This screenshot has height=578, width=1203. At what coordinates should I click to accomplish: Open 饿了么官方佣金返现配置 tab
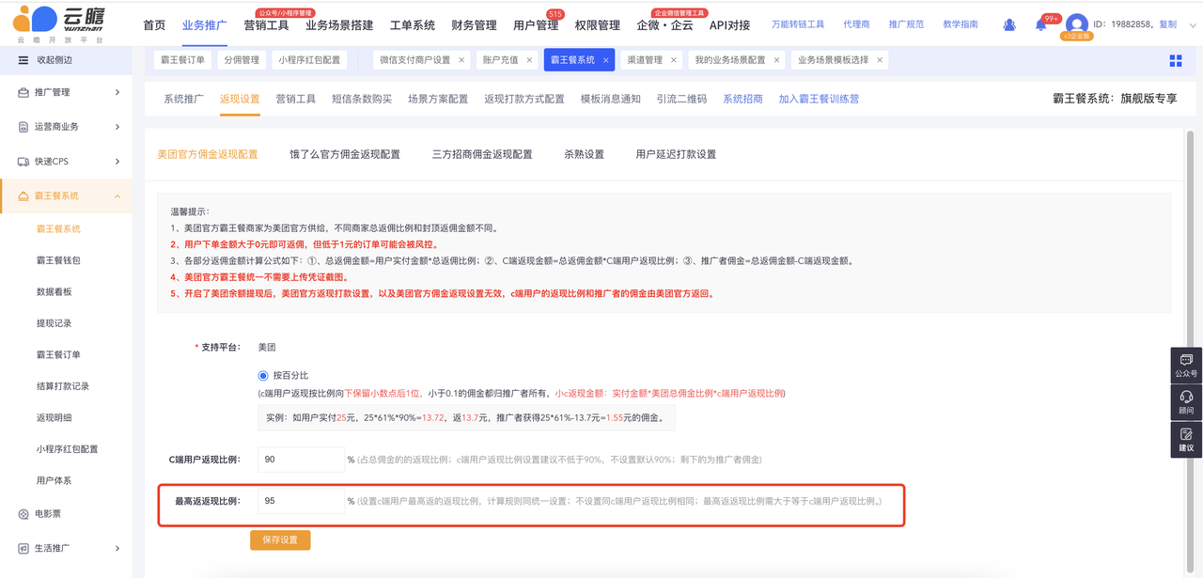[345, 154]
